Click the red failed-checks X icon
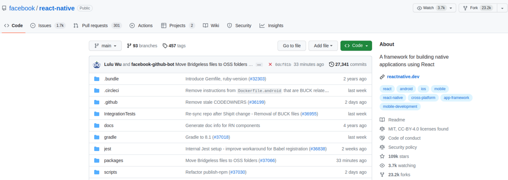 (x=270, y=65)
